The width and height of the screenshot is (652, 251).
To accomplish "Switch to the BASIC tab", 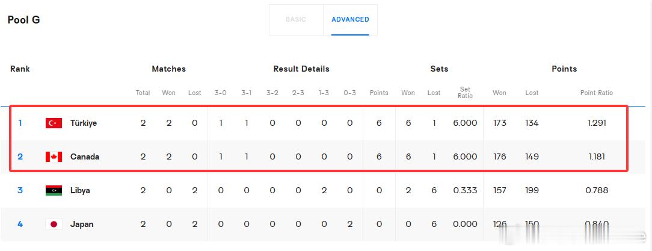I will [296, 20].
